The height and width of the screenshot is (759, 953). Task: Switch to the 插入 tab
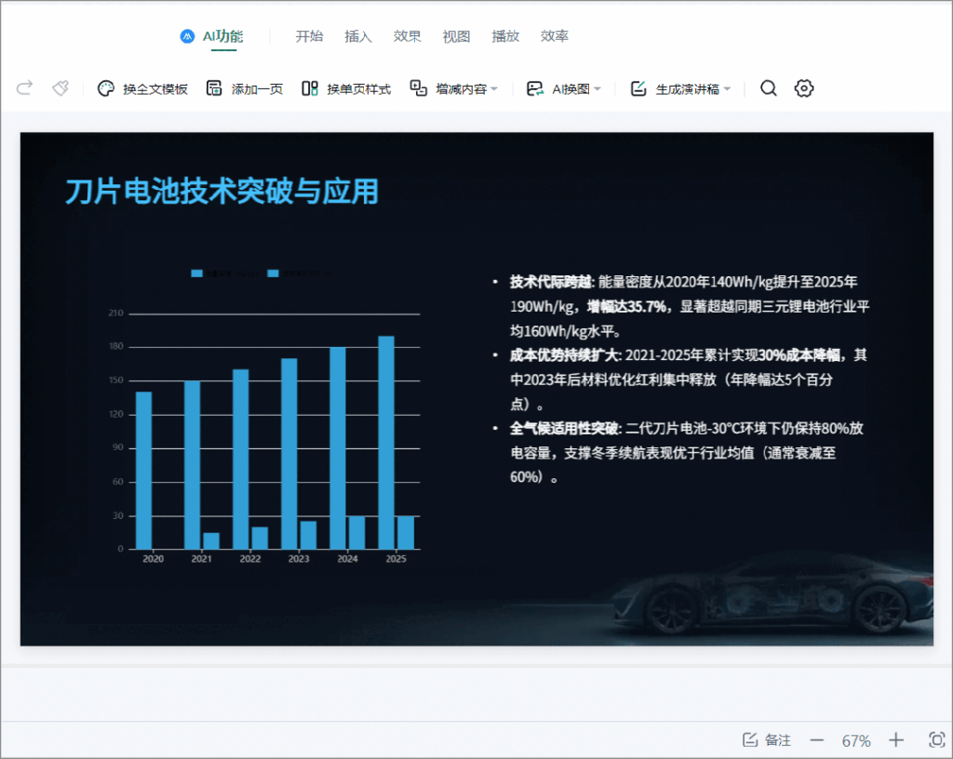358,36
